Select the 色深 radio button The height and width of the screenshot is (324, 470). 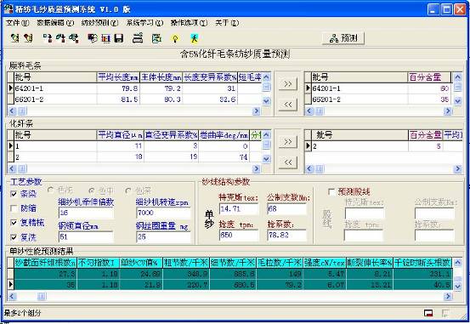pos(128,190)
